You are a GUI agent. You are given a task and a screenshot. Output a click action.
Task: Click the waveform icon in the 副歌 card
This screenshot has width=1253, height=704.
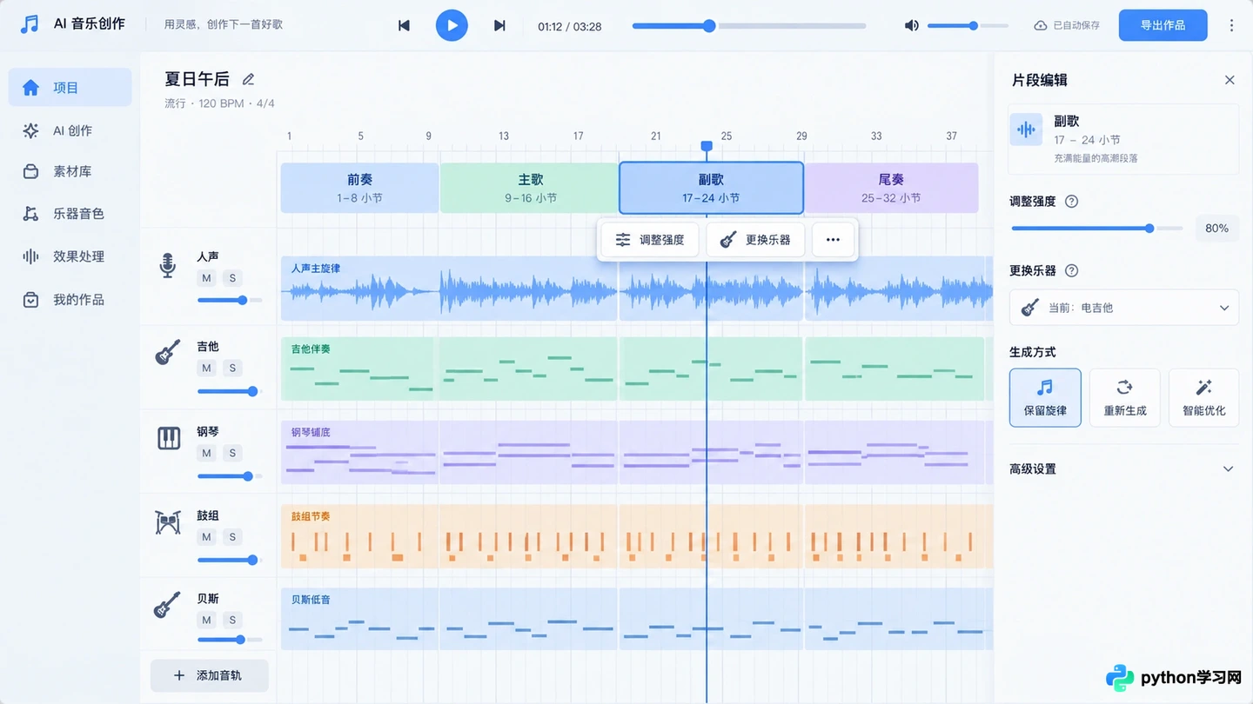(x=1027, y=130)
